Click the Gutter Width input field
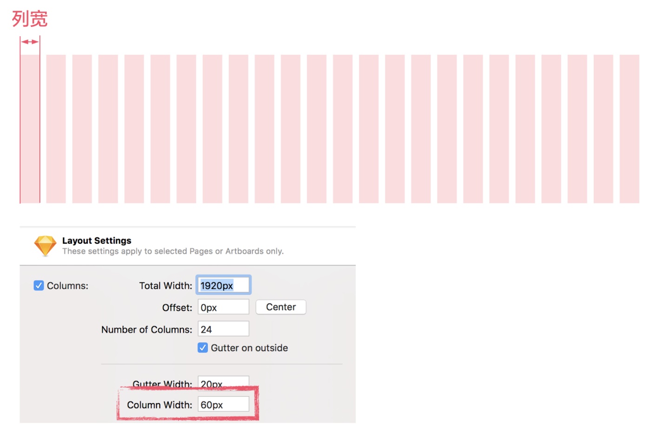Screen dimensions: 651x433 pos(223,382)
